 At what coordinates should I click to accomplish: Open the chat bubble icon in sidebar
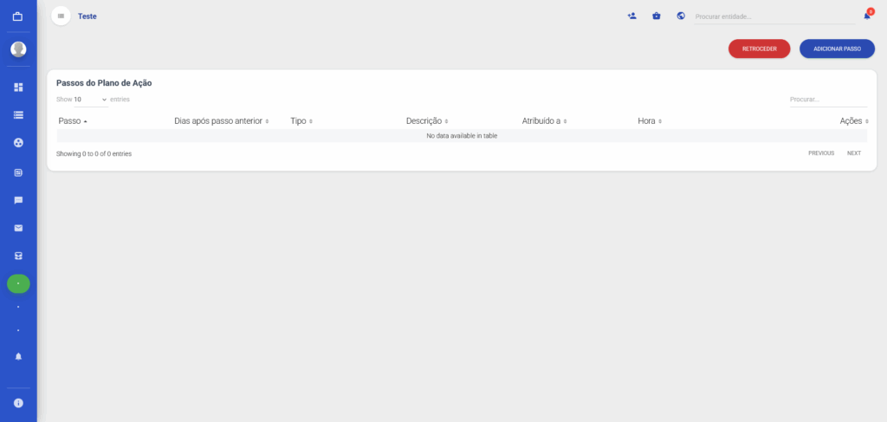point(18,200)
